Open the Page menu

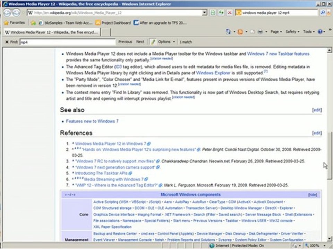pos(276,32)
